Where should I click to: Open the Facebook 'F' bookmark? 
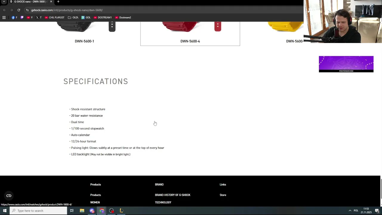tap(14, 17)
